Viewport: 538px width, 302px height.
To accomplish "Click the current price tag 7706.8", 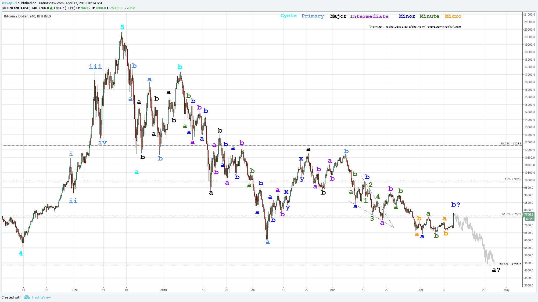I will pyautogui.click(x=529, y=215).
